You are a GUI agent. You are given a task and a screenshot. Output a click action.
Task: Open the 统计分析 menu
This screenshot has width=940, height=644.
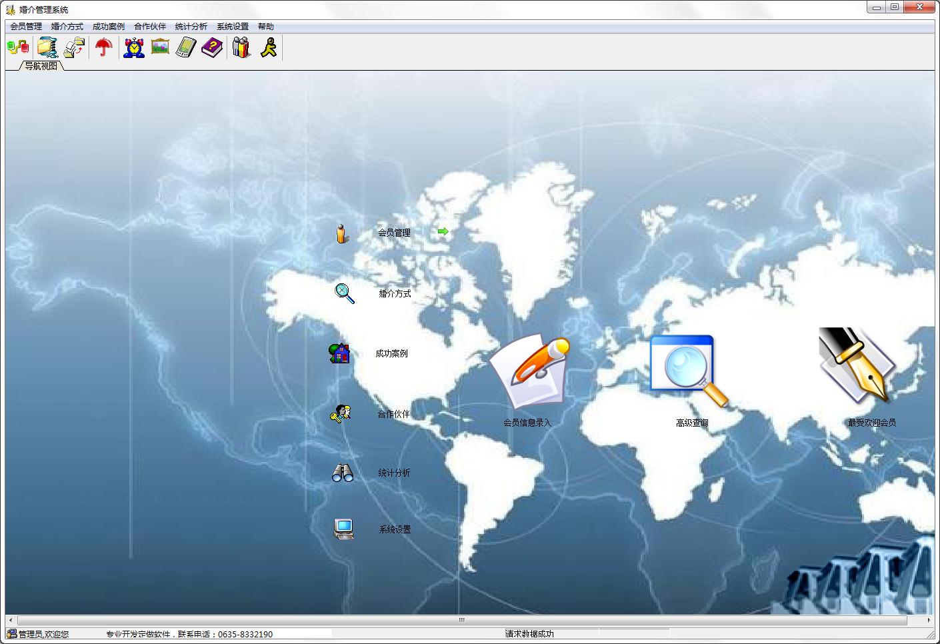tap(191, 27)
